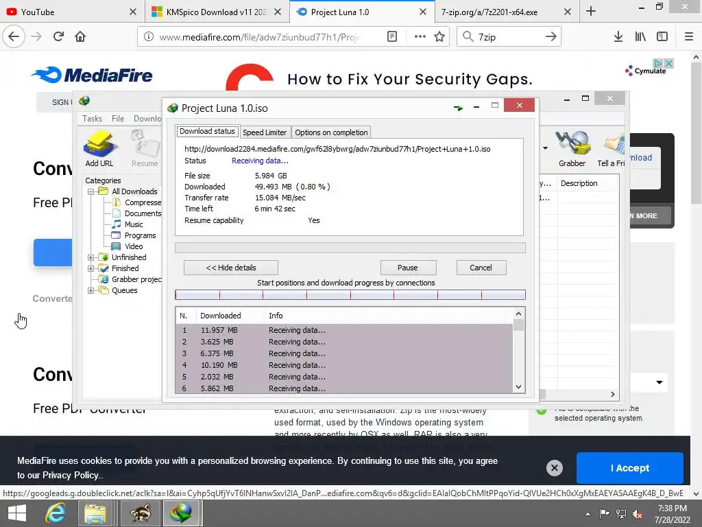The height and width of the screenshot is (527, 702).
Task: Reload the page in Firefox
Action: pos(58,36)
